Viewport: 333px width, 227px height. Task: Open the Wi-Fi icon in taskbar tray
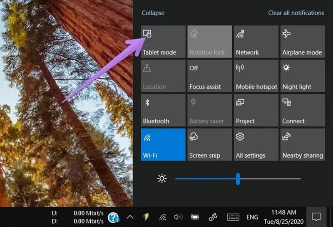[163, 217]
